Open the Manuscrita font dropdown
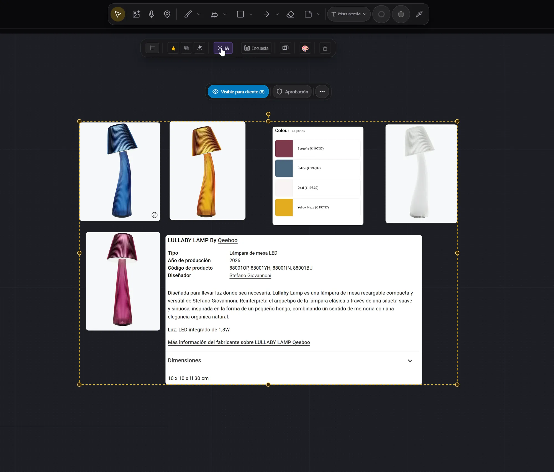This screenshot has width=554, height=472. [x=349, y=14]
